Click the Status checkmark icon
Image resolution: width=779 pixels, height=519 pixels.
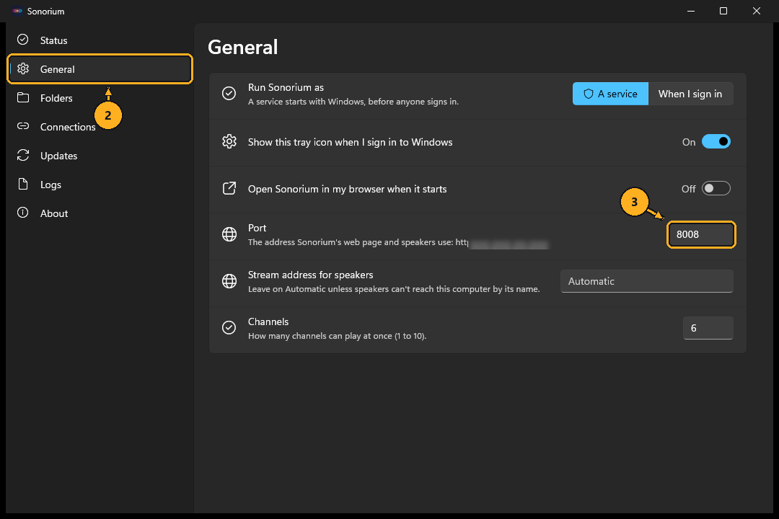(x=23, y=40)
